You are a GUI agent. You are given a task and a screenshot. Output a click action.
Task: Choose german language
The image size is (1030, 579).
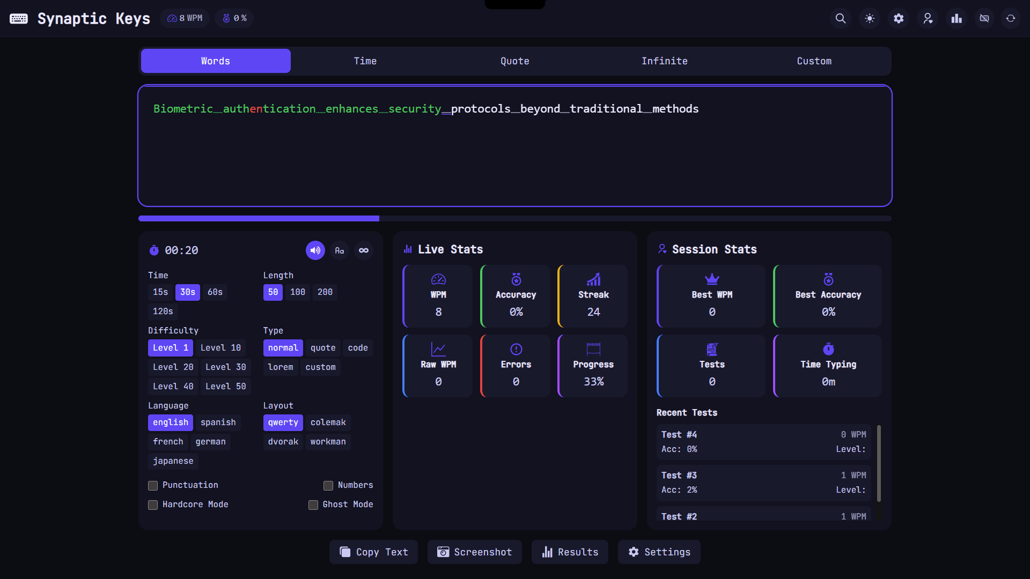211,442
